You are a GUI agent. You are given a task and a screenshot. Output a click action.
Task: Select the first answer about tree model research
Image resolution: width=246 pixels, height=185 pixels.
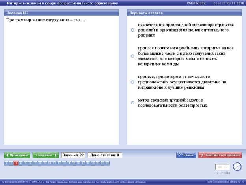133,30
